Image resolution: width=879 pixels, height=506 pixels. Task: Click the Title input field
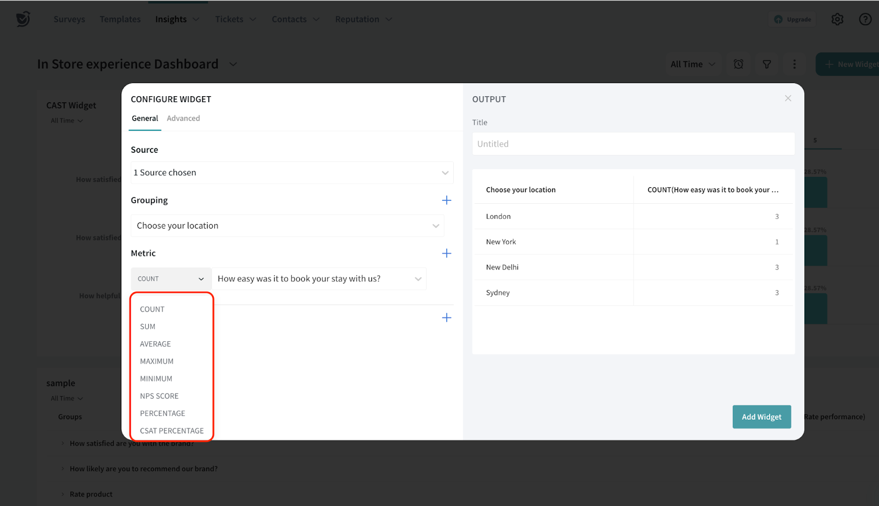pyautogui.click(x=633, y=144)
